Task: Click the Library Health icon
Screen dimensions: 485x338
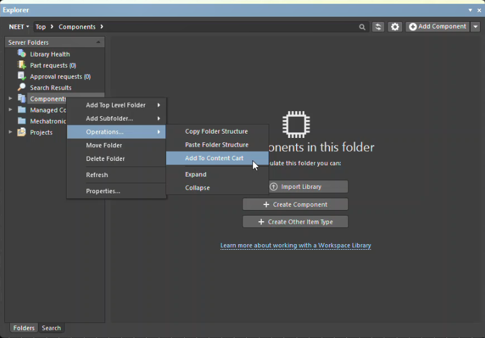Action: coord(22,54)
